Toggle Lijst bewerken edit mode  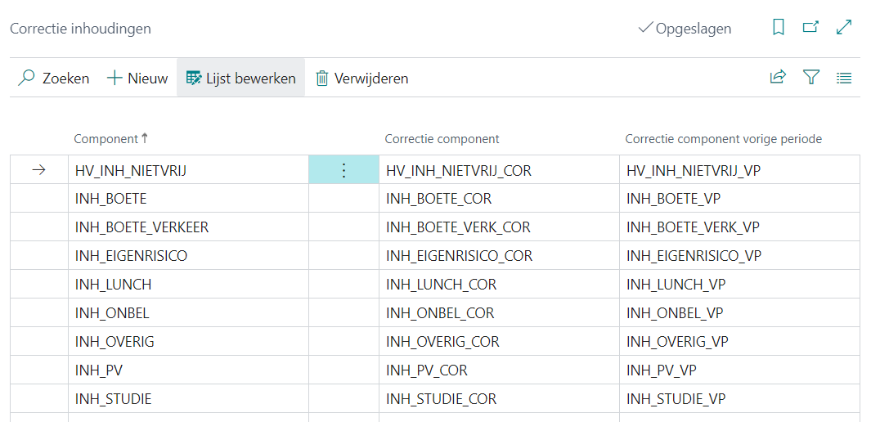click(x=240, y=79)
